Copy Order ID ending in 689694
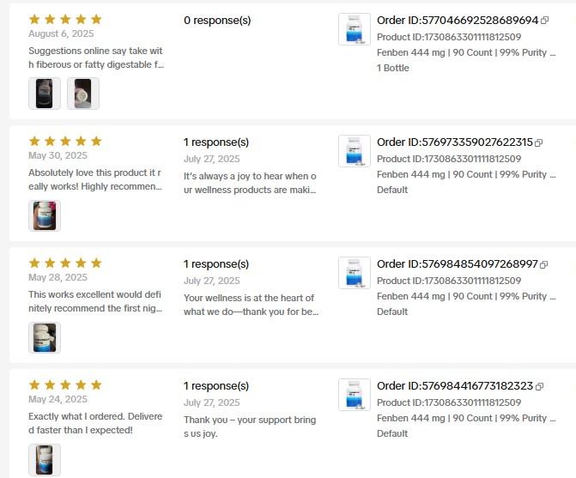The image size is (576, 478). [x=545, y=21]
